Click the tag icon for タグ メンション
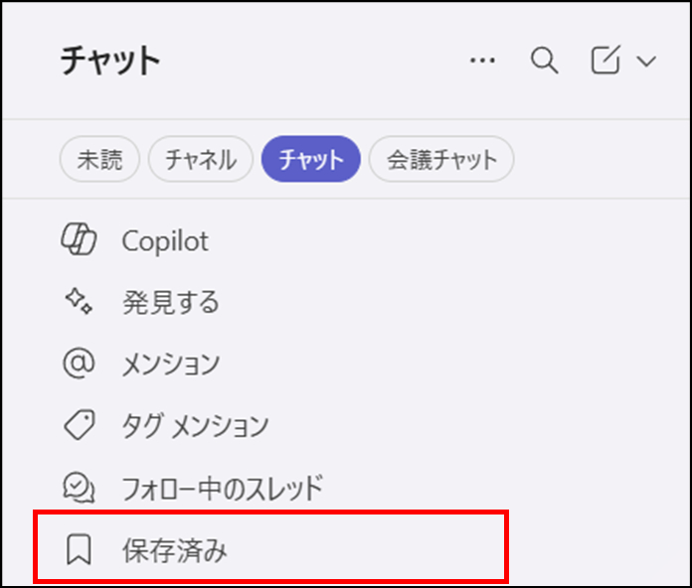692x588 pixels. [78, 425]
